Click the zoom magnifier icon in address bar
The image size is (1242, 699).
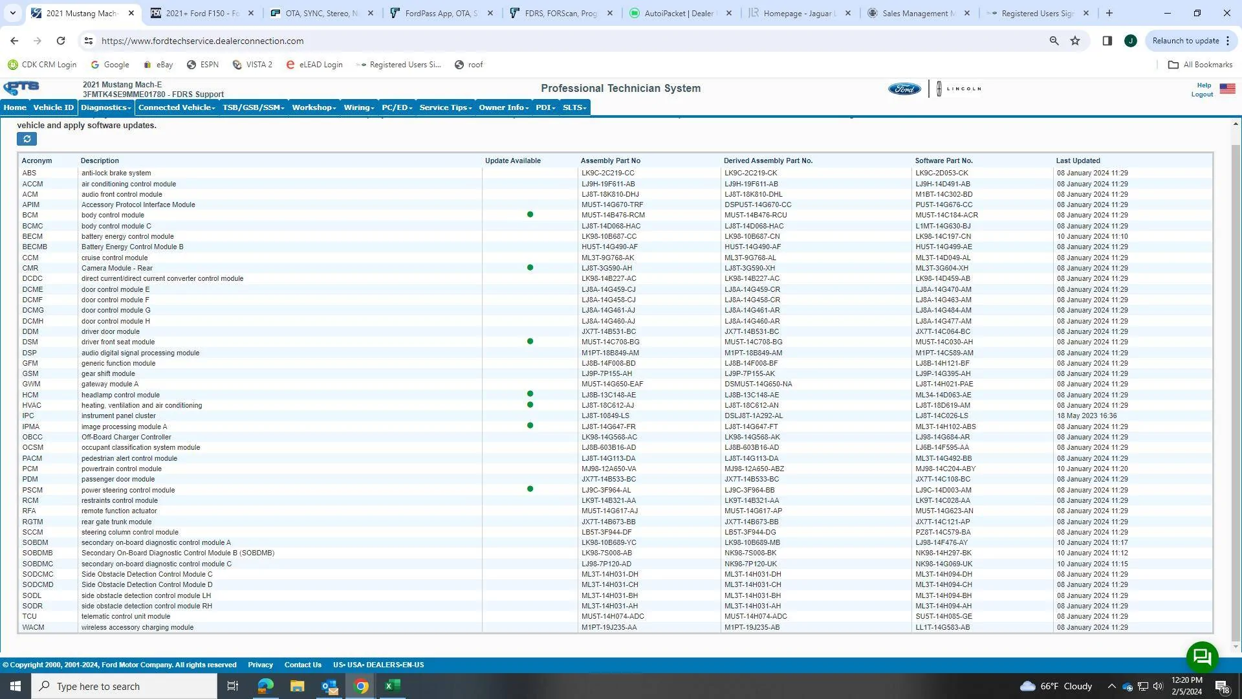pos(1054,41)
